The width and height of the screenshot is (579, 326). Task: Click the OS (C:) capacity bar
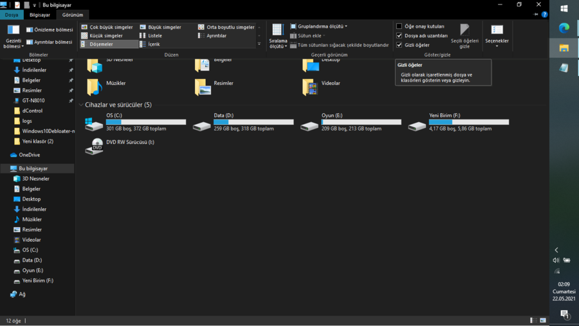click(x=146, y=122)
